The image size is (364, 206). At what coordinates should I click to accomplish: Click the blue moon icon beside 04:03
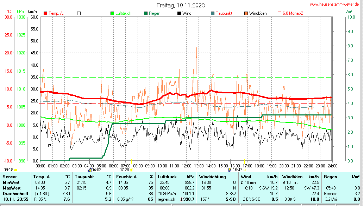[89, 170]
